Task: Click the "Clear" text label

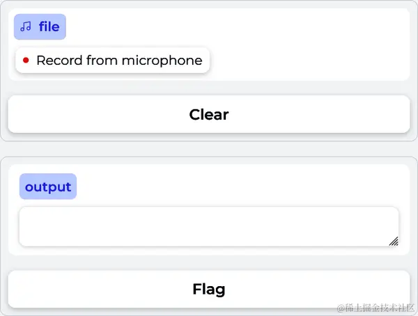Action: [x=209, y=114]
